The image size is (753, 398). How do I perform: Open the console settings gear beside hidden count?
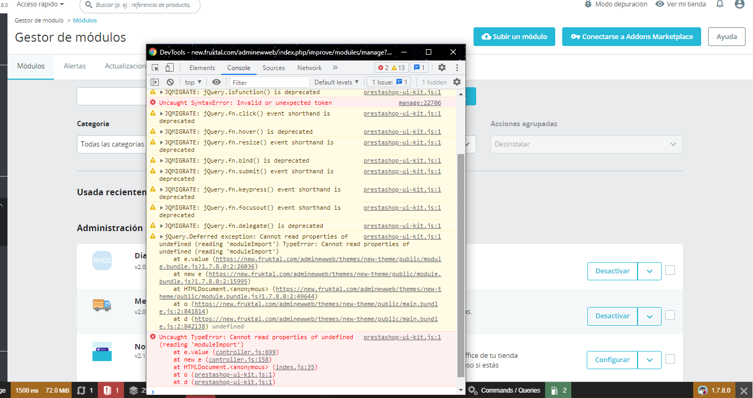tap(457, 82)
